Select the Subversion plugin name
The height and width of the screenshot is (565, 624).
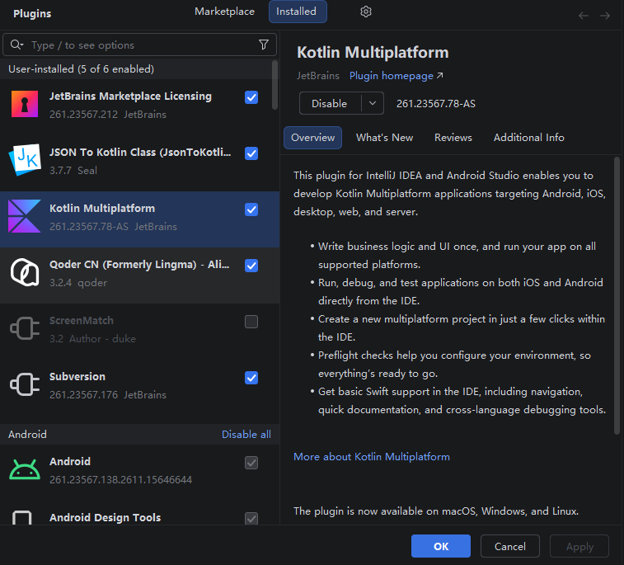(77, 377)
